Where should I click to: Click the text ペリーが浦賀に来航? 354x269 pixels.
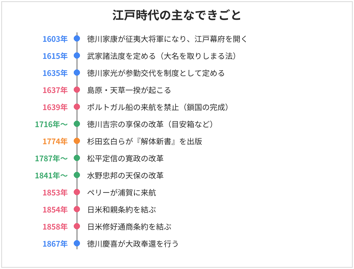point(122,192)
